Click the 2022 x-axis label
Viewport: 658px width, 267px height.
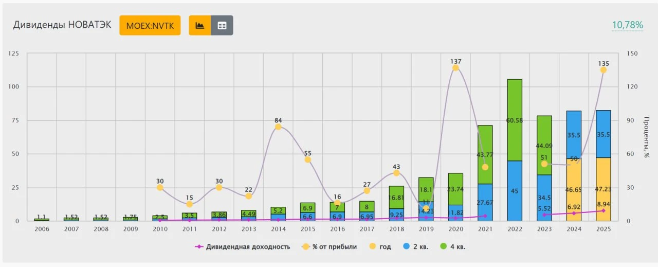tap(515, 229)
